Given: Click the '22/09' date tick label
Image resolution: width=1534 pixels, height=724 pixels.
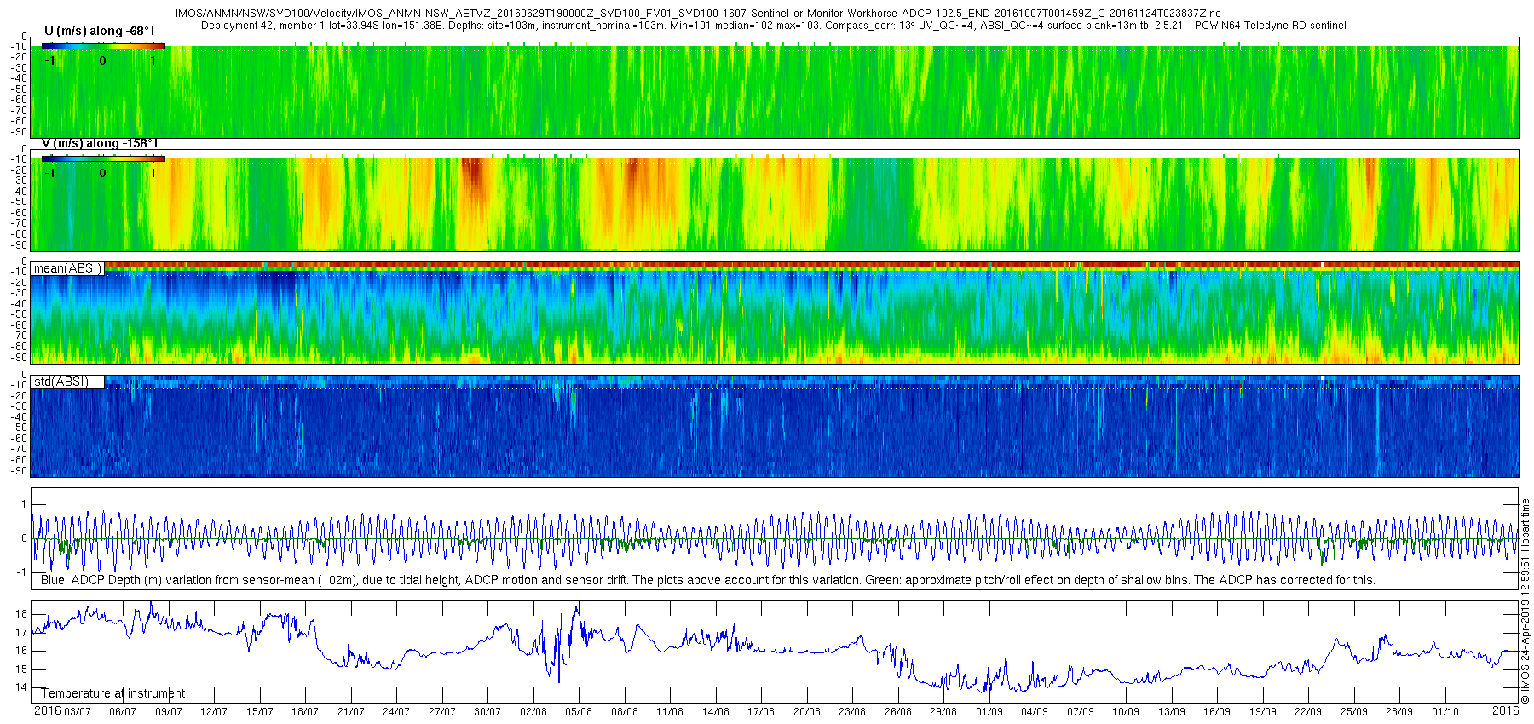Looking at the screenshot, I should click(1308, 711).
